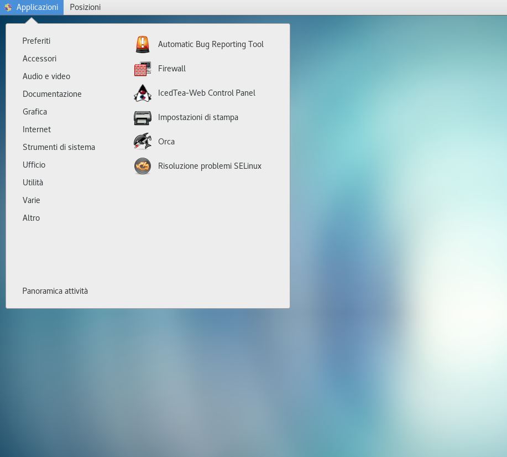507x457 pixels.
Task: Show the Varie category
Action: (31, 200)
